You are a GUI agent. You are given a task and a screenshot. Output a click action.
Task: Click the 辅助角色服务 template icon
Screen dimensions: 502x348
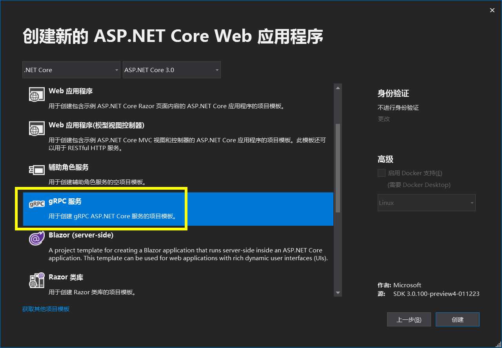click(37, 170)
